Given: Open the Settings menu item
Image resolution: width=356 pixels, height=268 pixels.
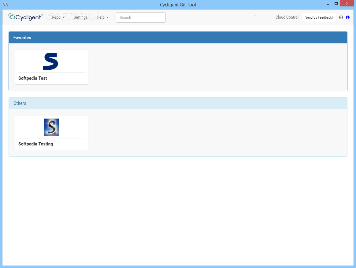Looking at the screenshot, I should pos(81,17).
